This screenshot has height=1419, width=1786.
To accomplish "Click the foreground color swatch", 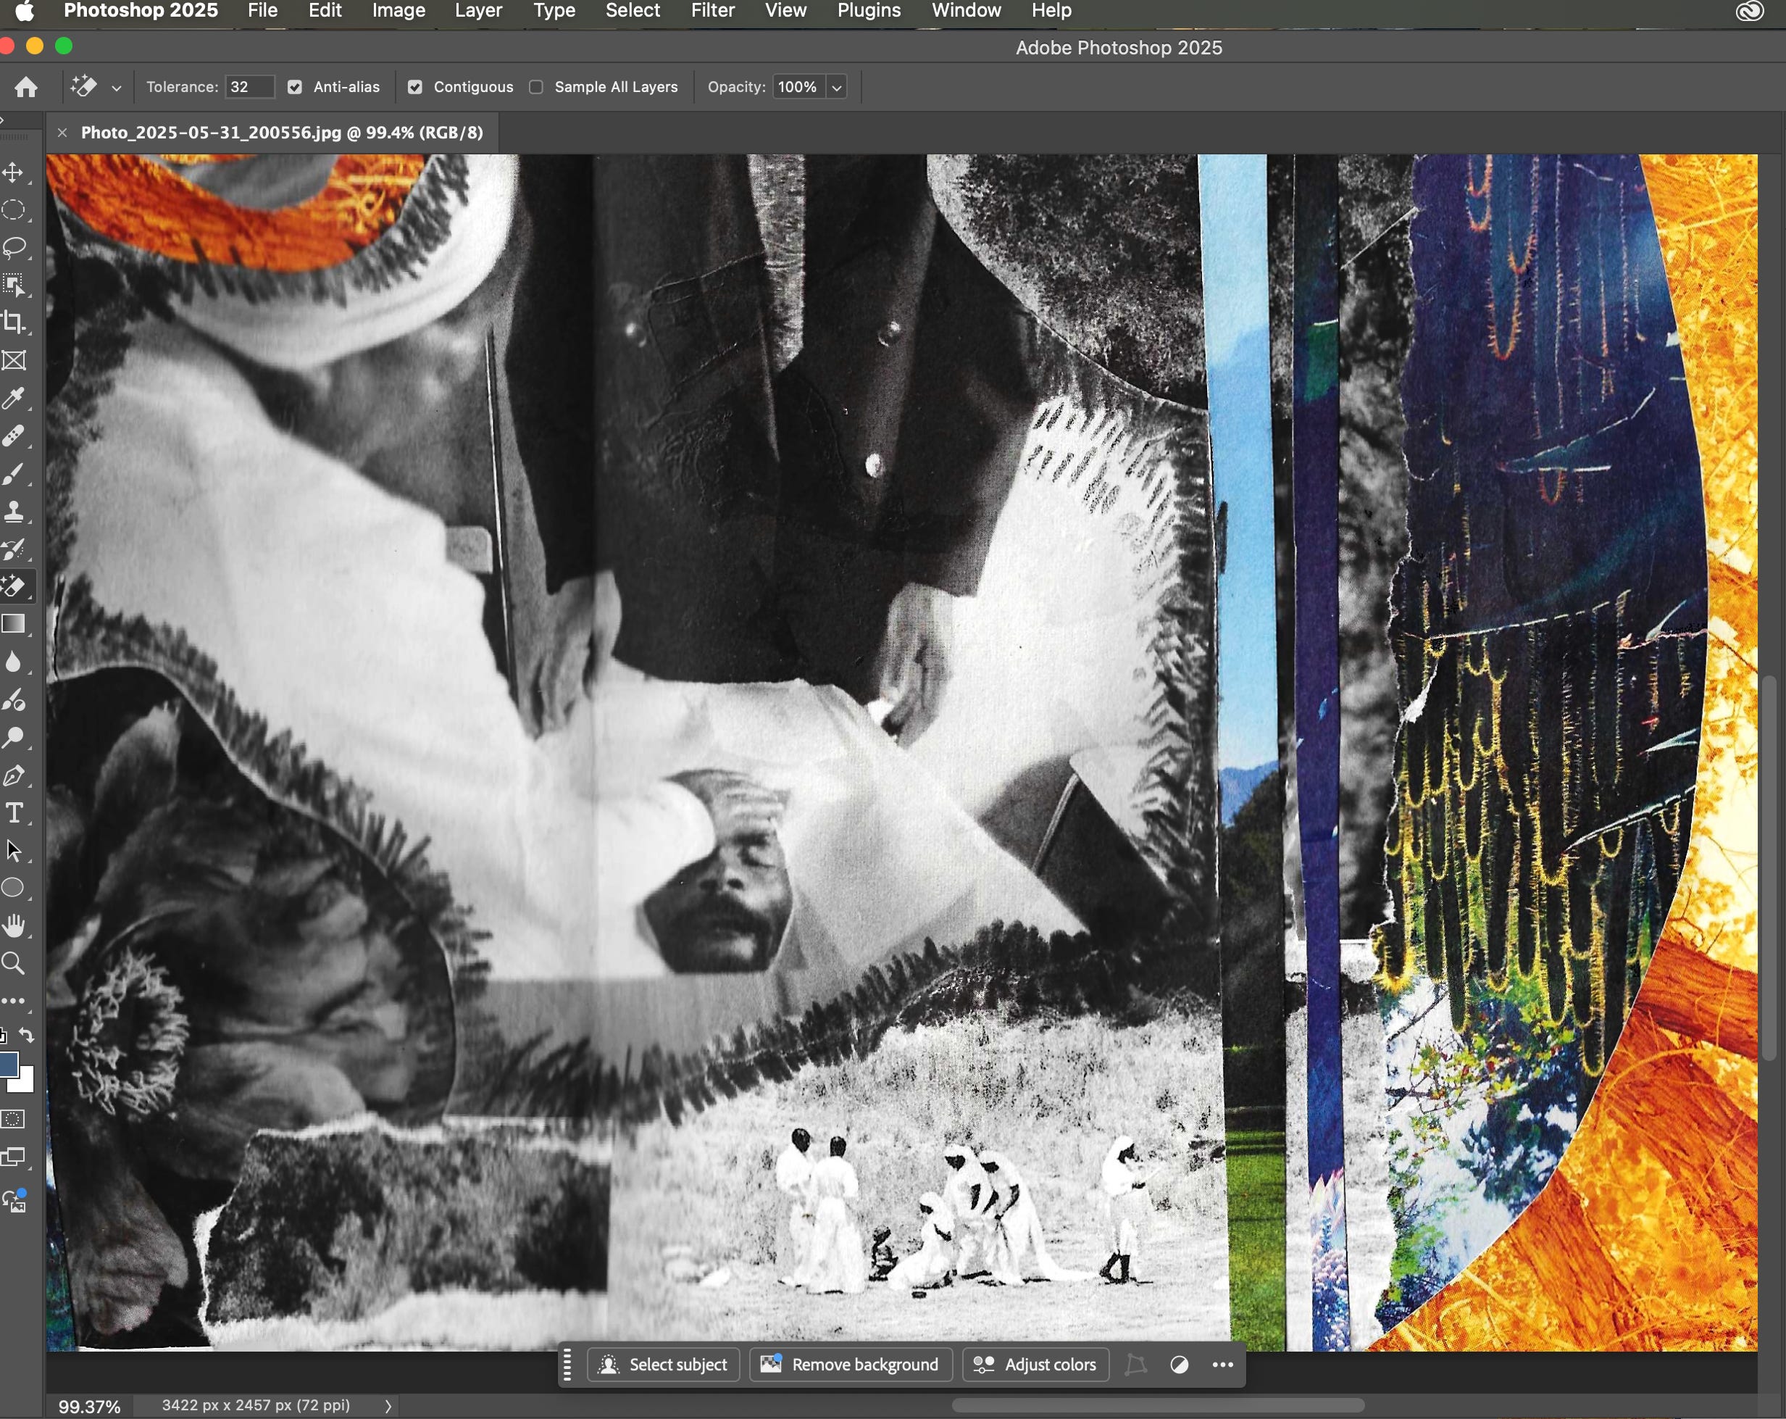I will (8, 1065).
